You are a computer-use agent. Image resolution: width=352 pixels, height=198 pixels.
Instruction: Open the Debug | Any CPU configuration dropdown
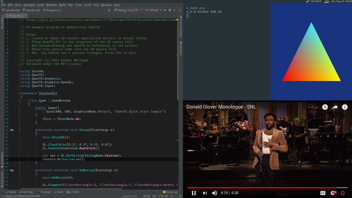pyautogui.click(x=128, y=10)
